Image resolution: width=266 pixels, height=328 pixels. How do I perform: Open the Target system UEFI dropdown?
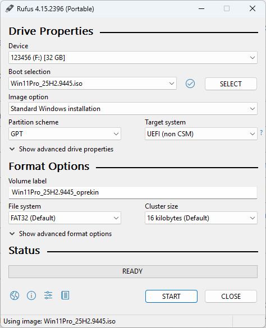click(x=201, y=133)
